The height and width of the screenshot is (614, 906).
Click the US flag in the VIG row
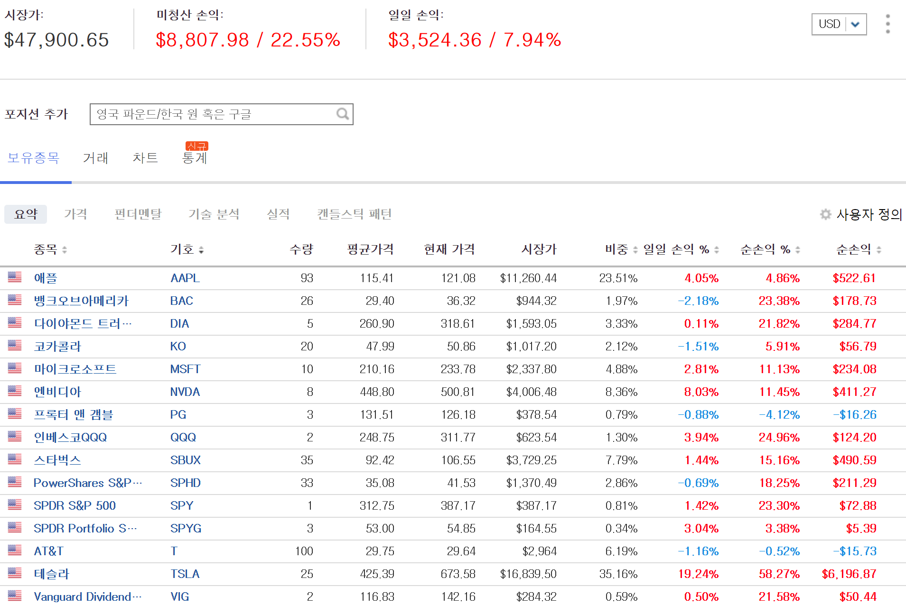point(15,596)
